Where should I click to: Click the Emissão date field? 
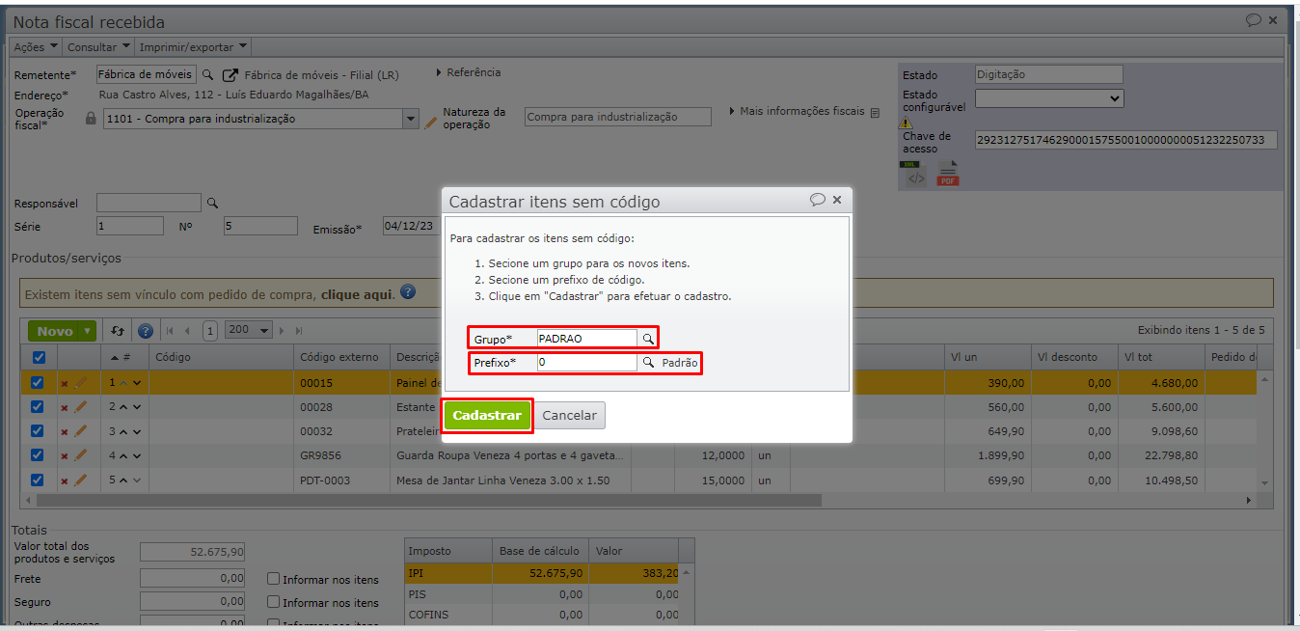pyautogui.click(x=412, y=226)
